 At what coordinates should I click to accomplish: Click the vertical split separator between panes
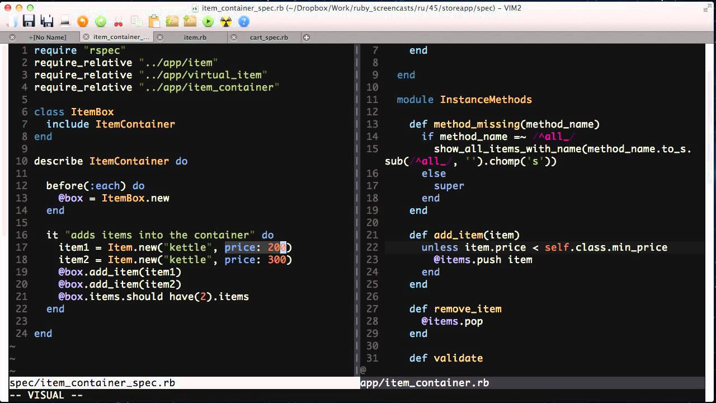[x=357, y=210]
